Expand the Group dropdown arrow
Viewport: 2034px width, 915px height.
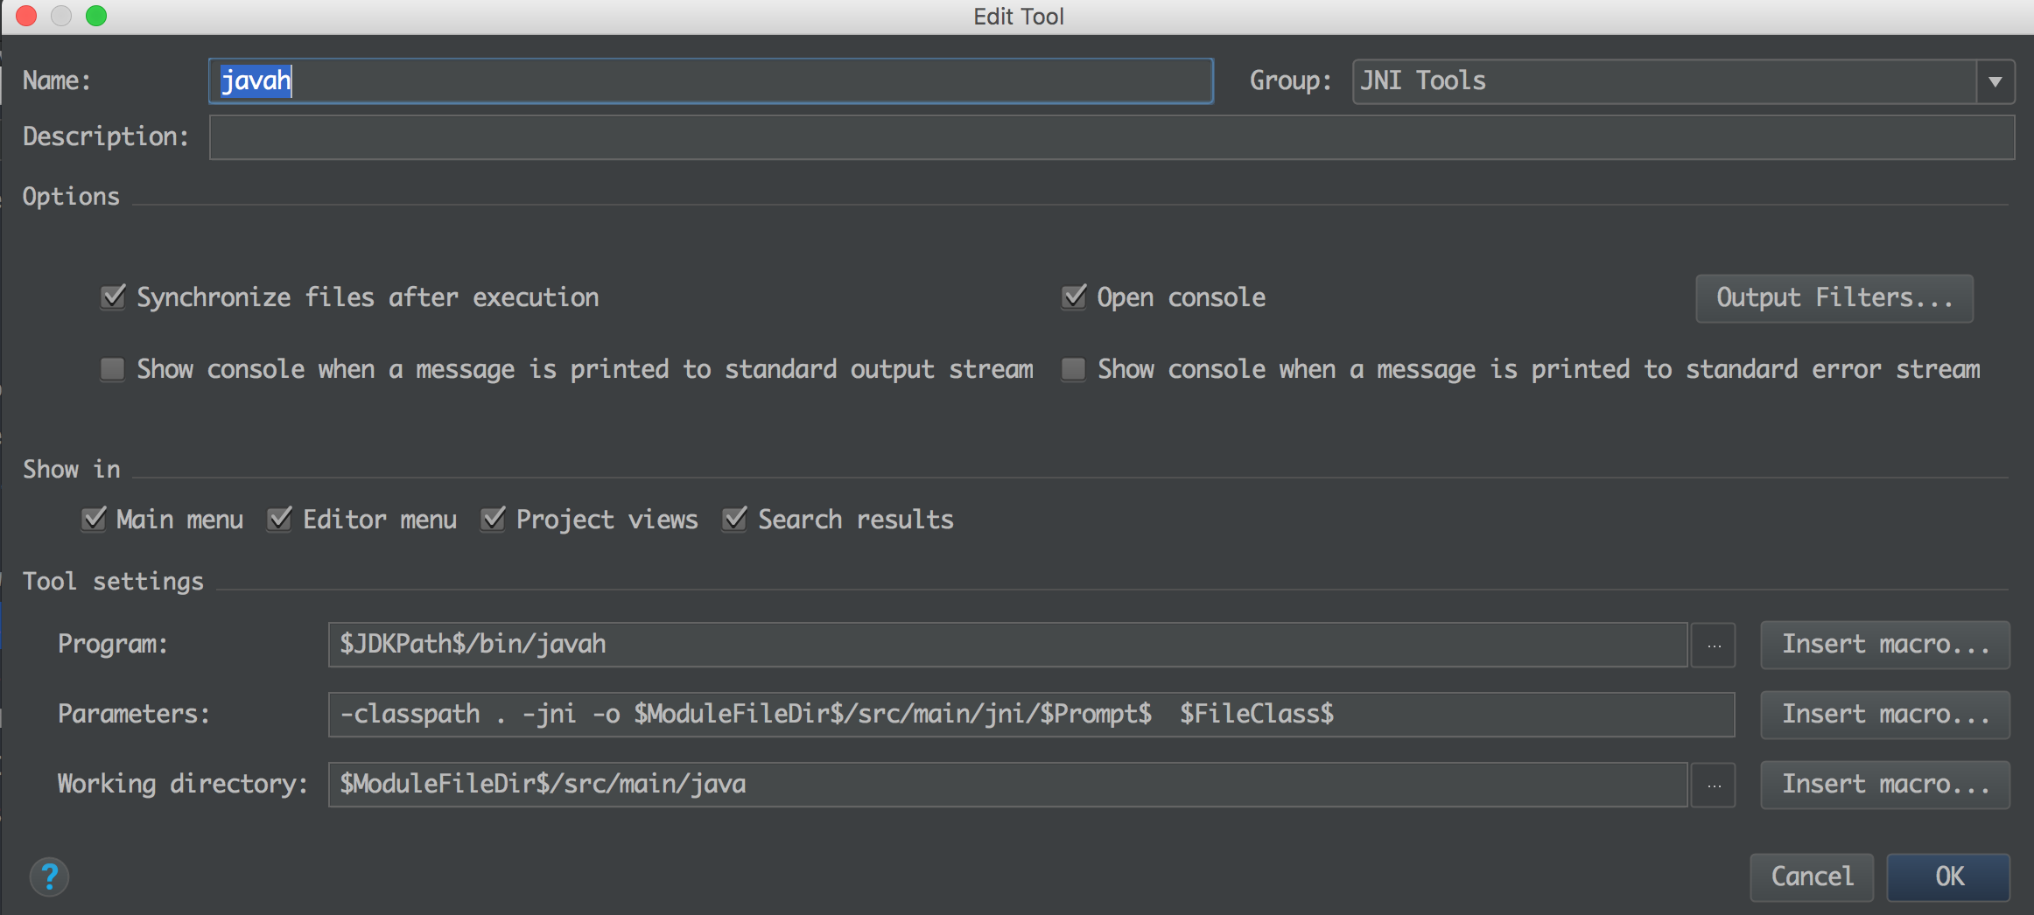point(1995,81)
